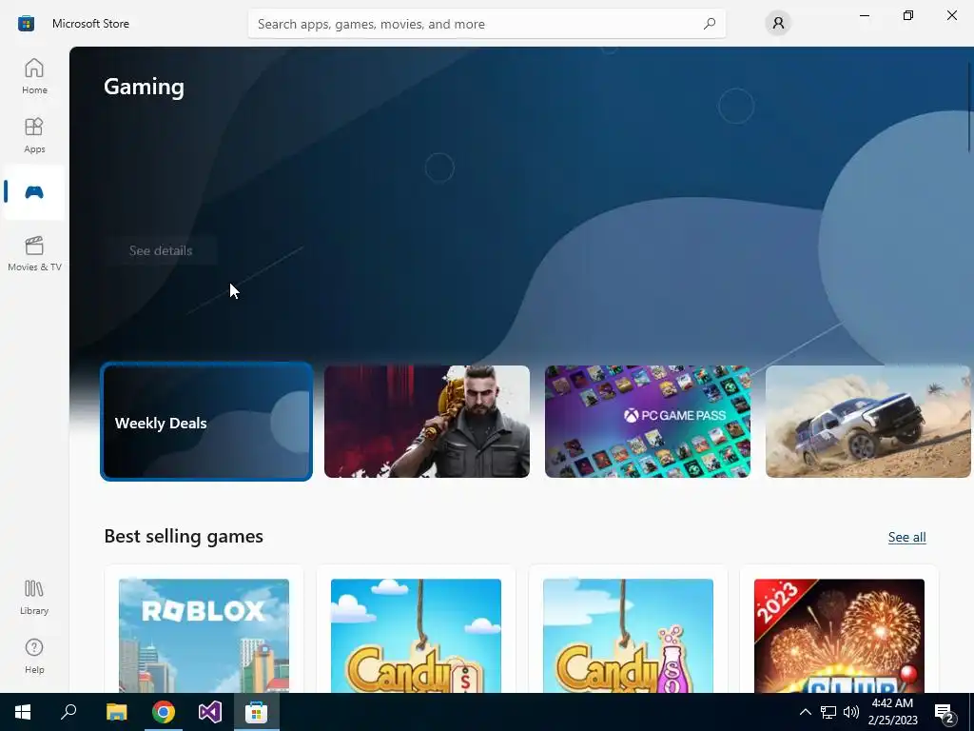Open the Windows Start menu

(x=23, y=712)
